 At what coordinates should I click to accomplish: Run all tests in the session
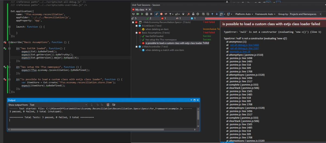coord(138,14)
